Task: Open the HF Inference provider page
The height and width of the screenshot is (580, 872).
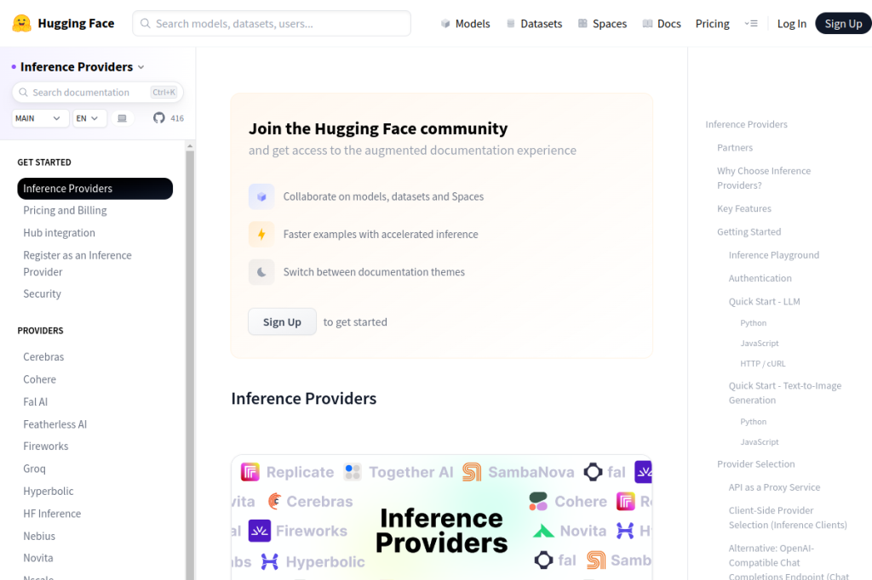Action: [52, 514]
